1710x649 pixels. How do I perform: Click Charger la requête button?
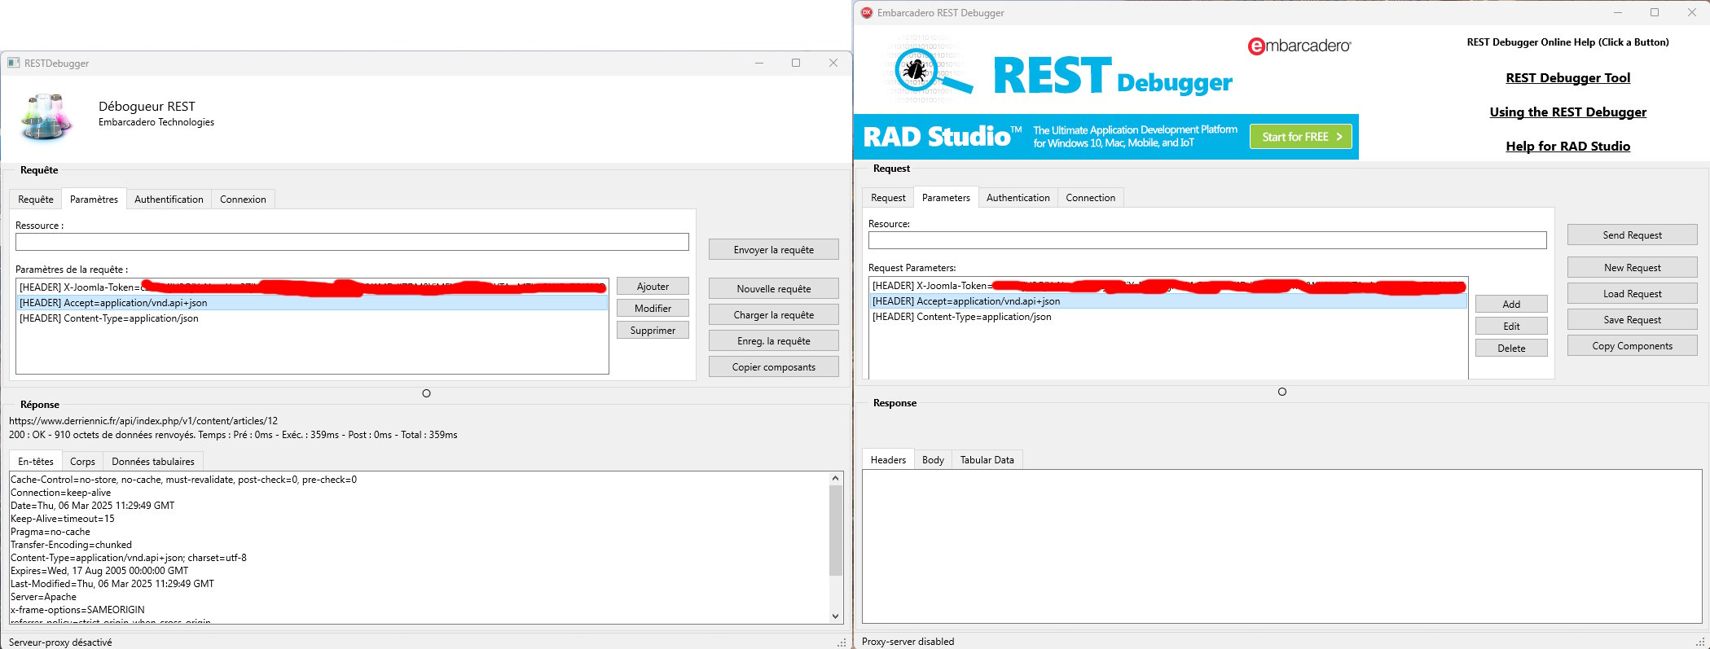[x=774, y=314]
